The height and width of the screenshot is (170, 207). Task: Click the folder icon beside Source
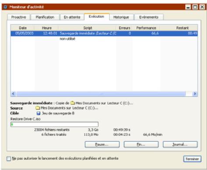(38, 108)
